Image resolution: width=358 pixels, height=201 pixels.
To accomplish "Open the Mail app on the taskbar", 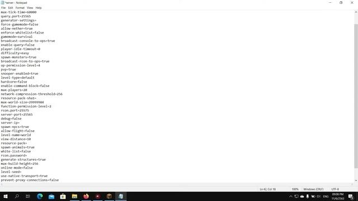I will [51, 196].
